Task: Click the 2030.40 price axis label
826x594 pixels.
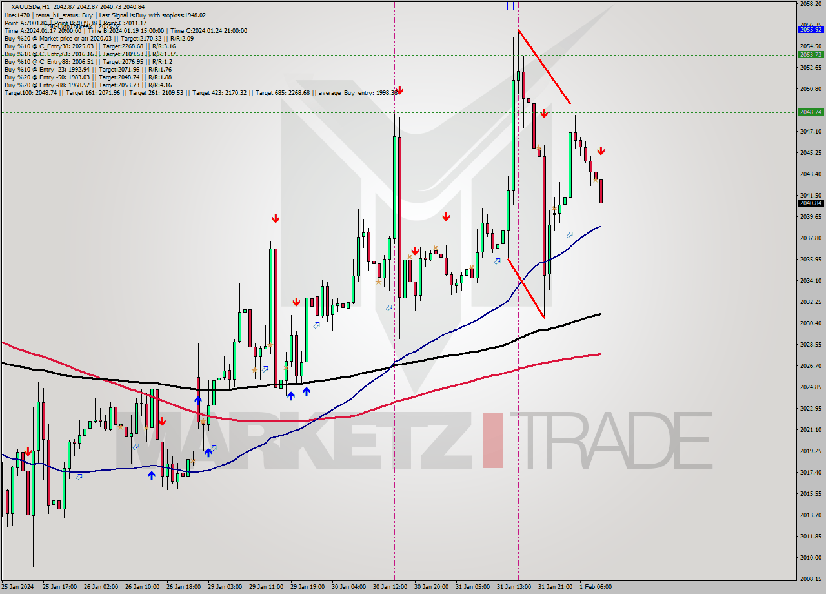Action: (811, 323)
